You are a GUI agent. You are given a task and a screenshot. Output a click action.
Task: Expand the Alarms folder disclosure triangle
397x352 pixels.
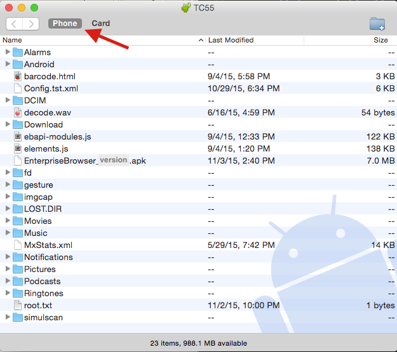(x=8, y=52)
